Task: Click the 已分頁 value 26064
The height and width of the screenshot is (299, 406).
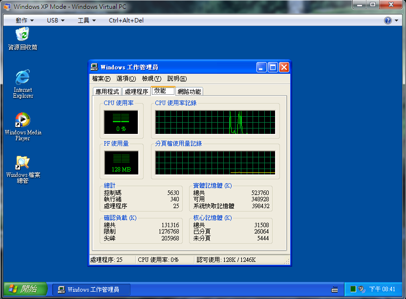Action: coord(261,232)
